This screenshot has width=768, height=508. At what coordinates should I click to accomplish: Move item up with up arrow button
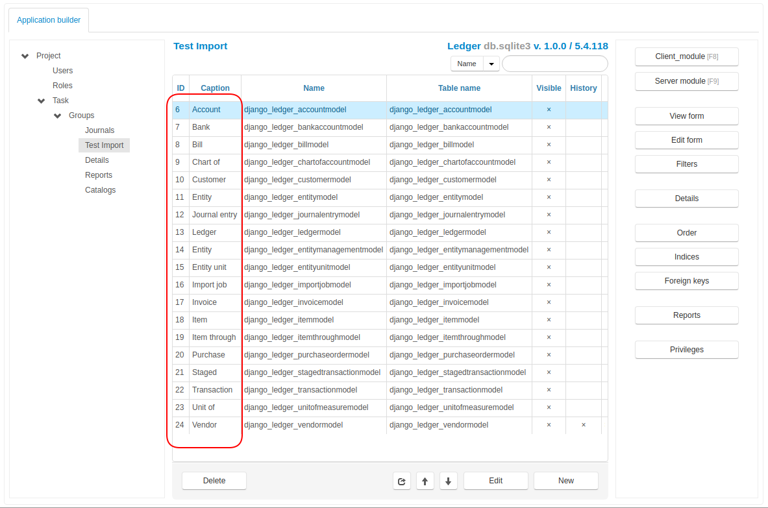[425, 481]
